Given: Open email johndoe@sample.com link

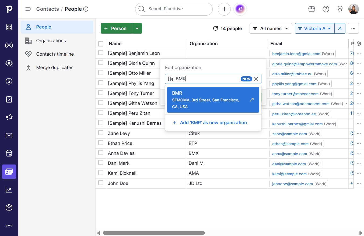Looking at the screenshot, I should tap(292, 184).
